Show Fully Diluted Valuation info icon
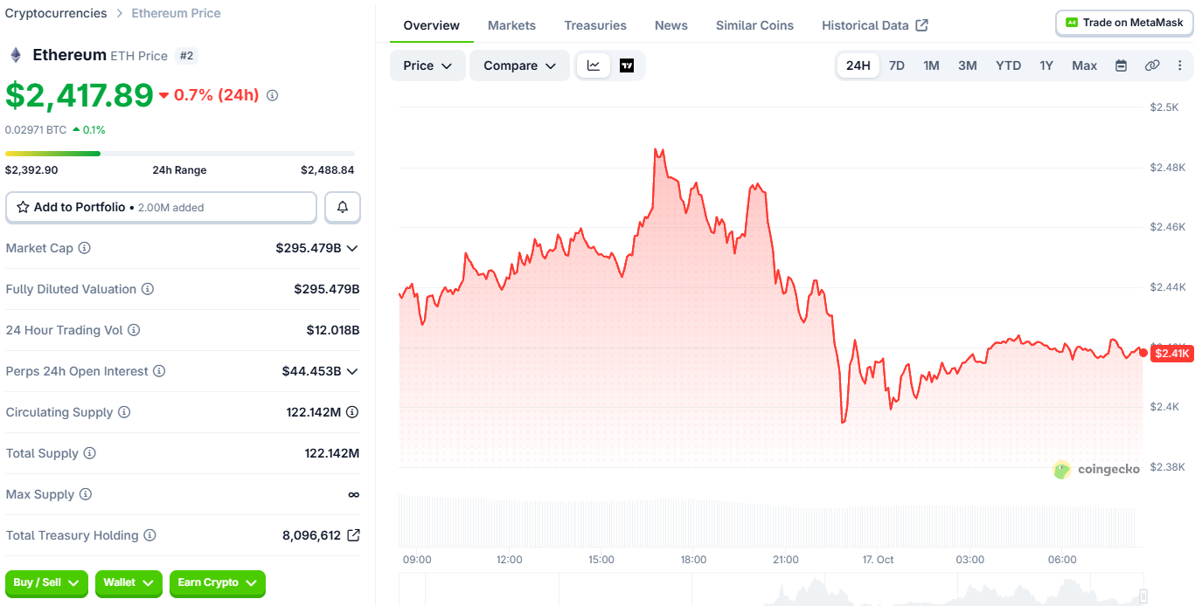This screenshot has height=606, width=1202. 148,289
